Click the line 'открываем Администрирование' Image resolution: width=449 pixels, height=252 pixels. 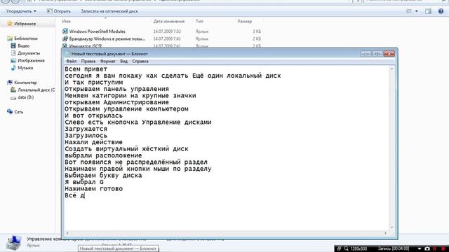[x=116, y=102]
